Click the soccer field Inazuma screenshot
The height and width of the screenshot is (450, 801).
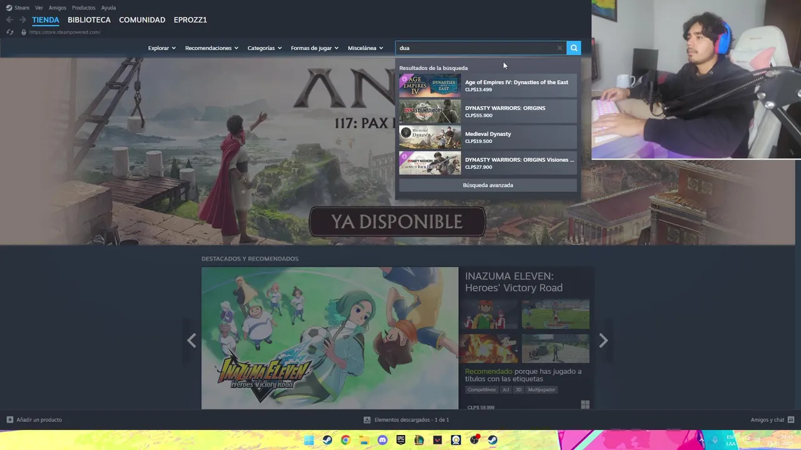[556, 314]
